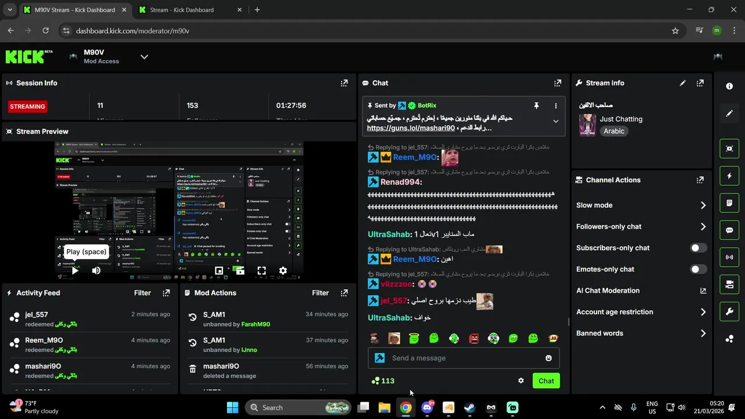745x419 pixels.
Task: Select the pencil edit icon in right sidebar
Action: 729,113
